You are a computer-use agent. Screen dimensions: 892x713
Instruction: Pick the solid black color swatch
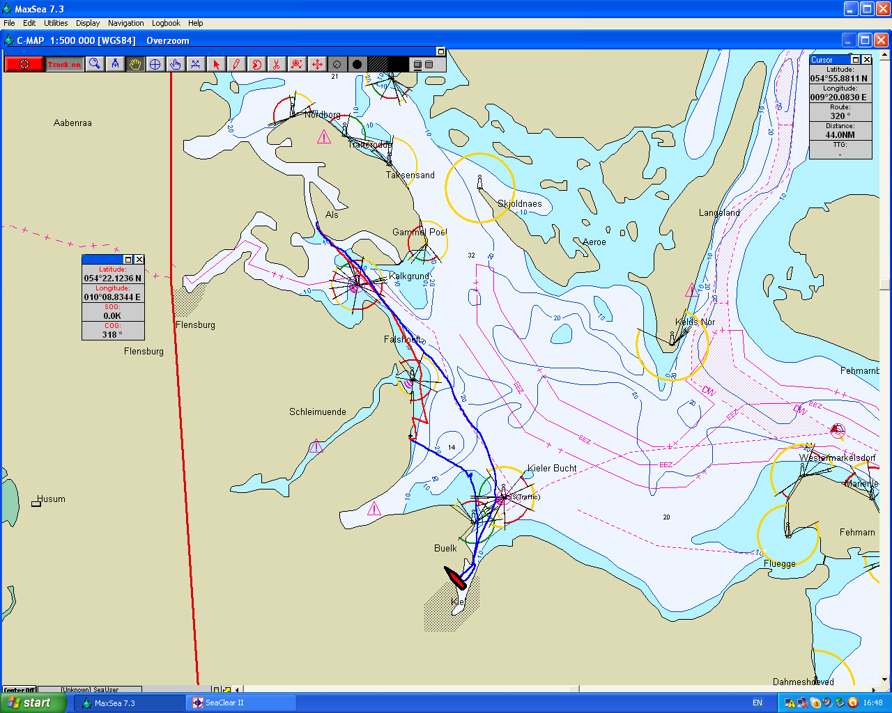tap(398, 64)
